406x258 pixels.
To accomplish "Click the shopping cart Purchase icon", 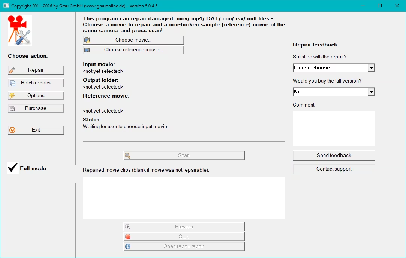I will point(12,108).
